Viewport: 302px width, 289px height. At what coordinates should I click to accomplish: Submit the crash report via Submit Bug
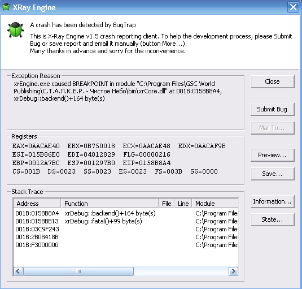click(x=272, y=109)
